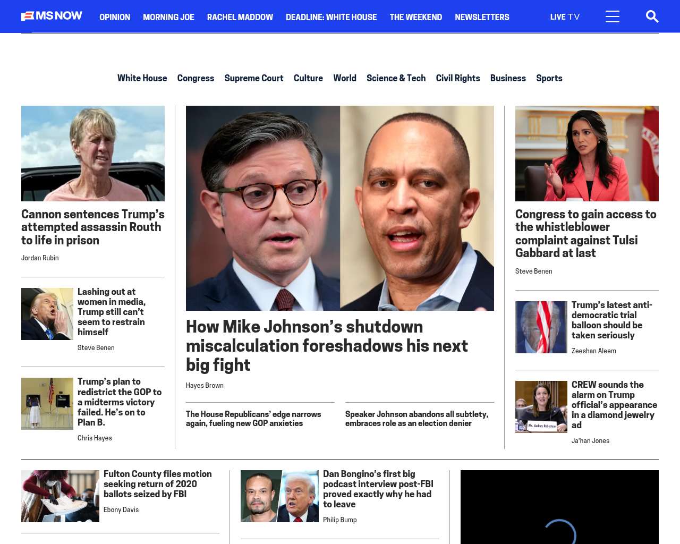
Task: Open Fulton County ballots thumbnail
Action: [60, 496]
